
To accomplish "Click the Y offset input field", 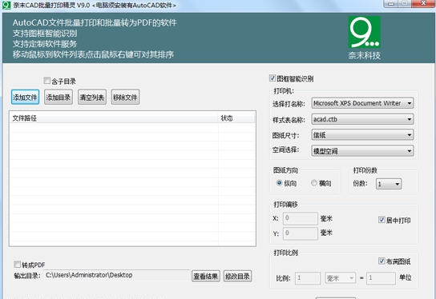I will tap(301, 233).
